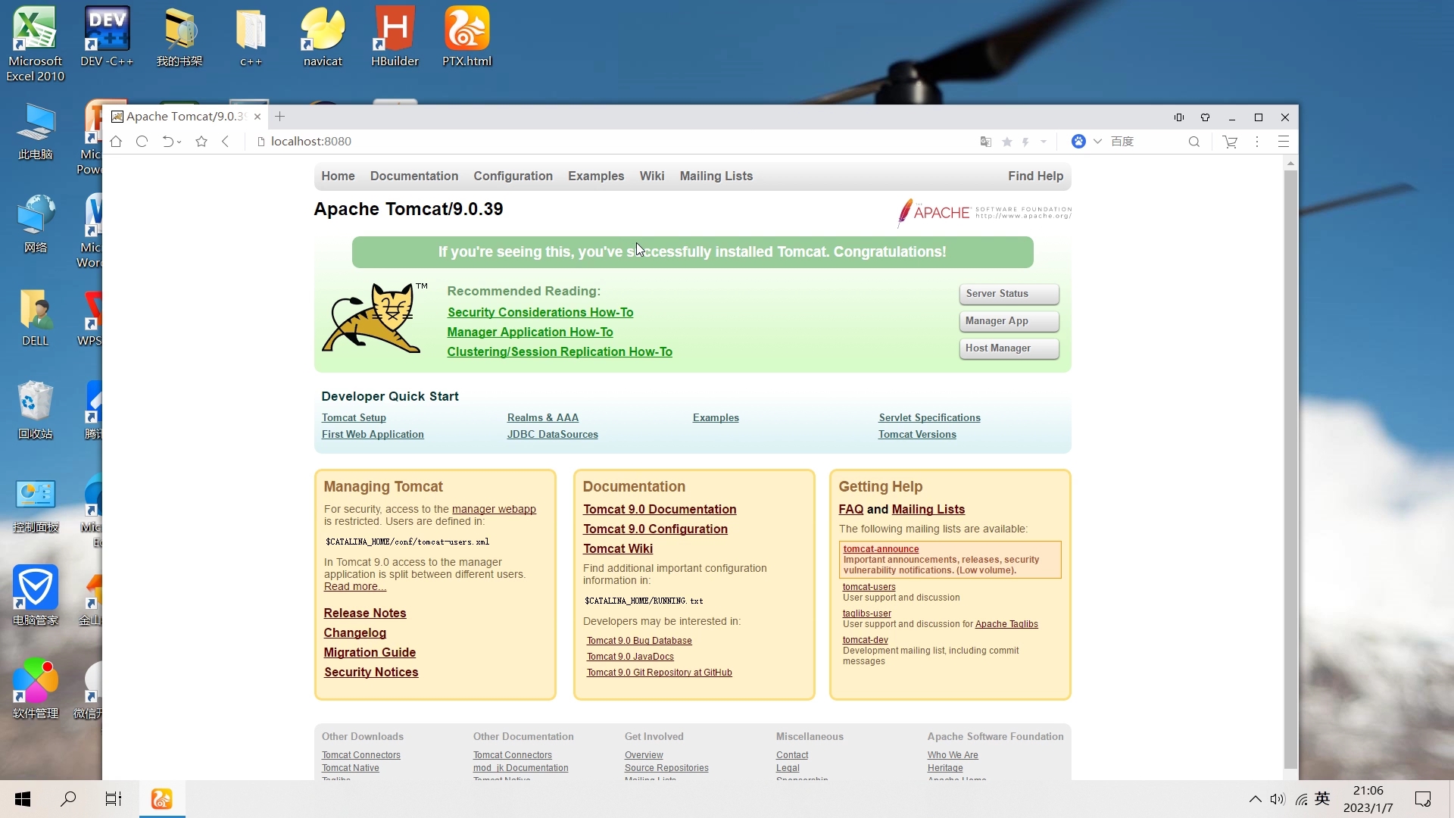Select the Microsoft Excel 2010 desktop icon

click(36, 44)
